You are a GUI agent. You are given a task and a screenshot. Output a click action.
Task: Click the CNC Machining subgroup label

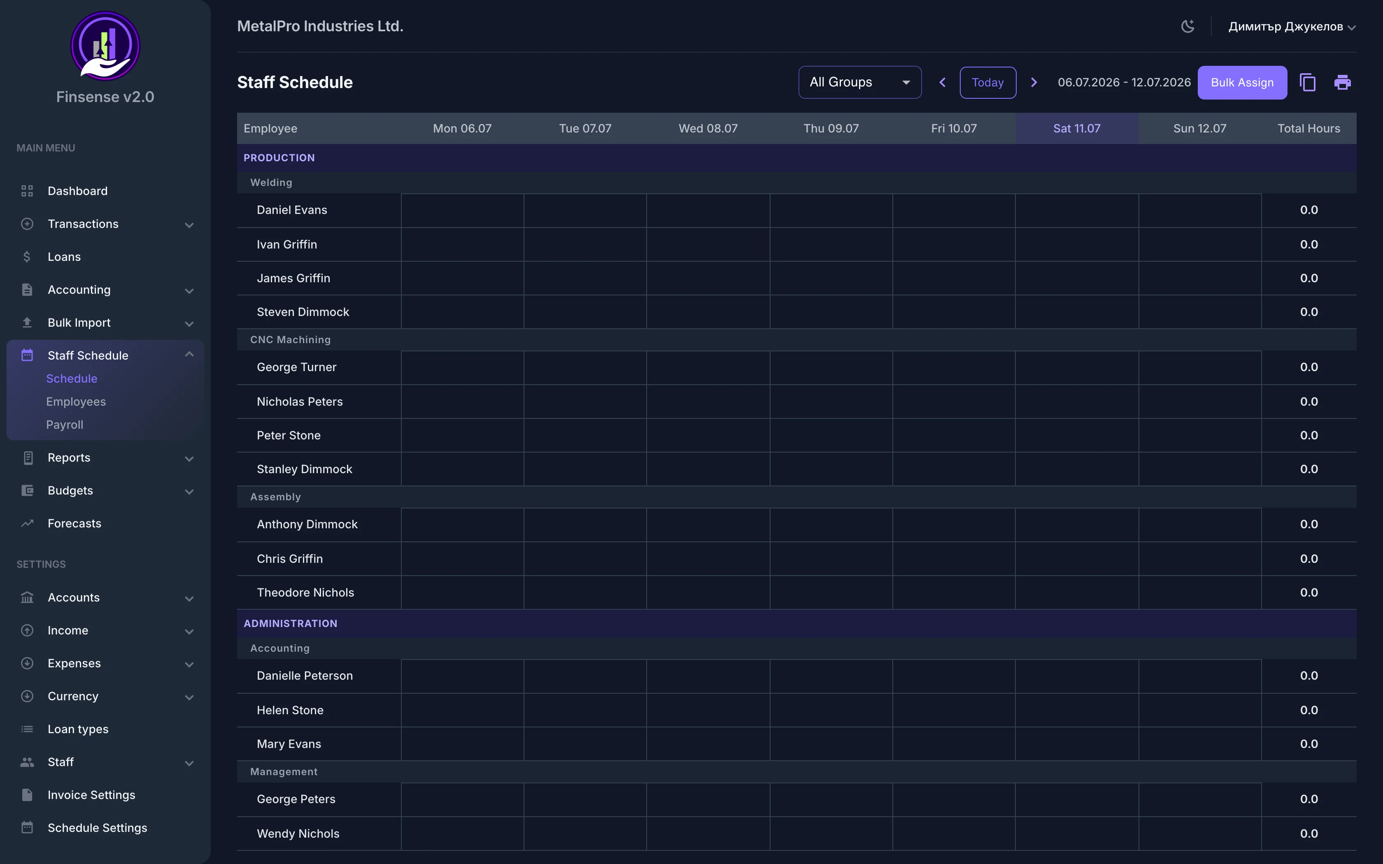(x=290, y=340)
